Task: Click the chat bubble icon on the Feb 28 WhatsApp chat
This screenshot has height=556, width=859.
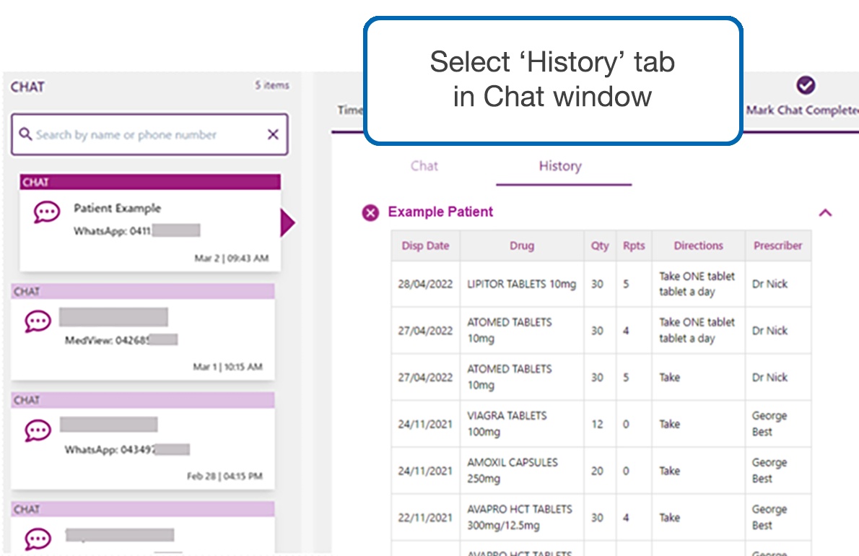Action: pyautogui.click(x=38, y=429)
